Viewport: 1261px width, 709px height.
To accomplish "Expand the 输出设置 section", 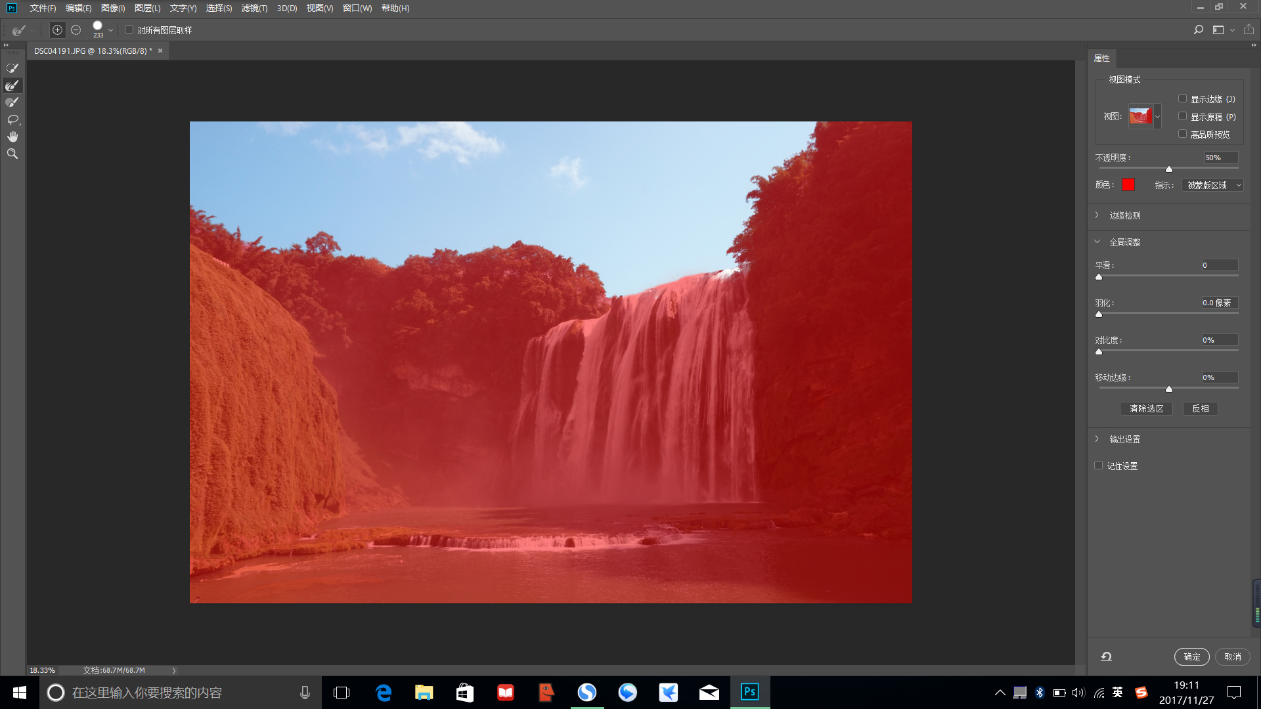I will [1124, 439].
